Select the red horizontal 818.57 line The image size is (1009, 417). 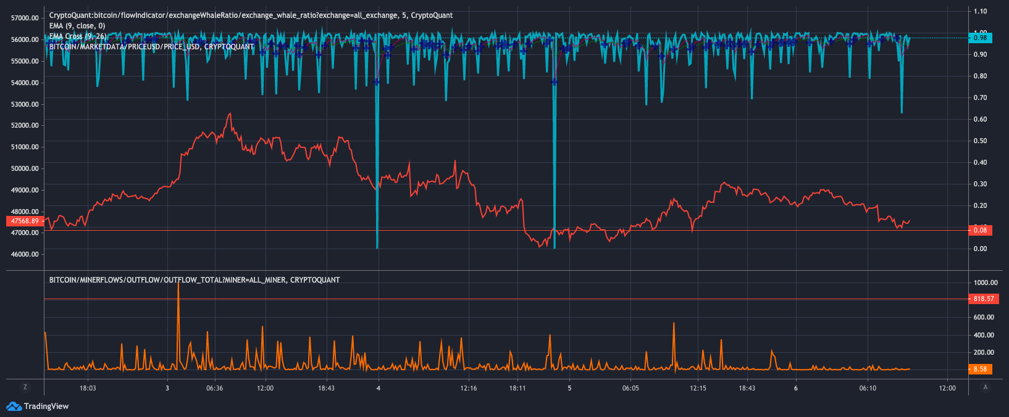506,299
